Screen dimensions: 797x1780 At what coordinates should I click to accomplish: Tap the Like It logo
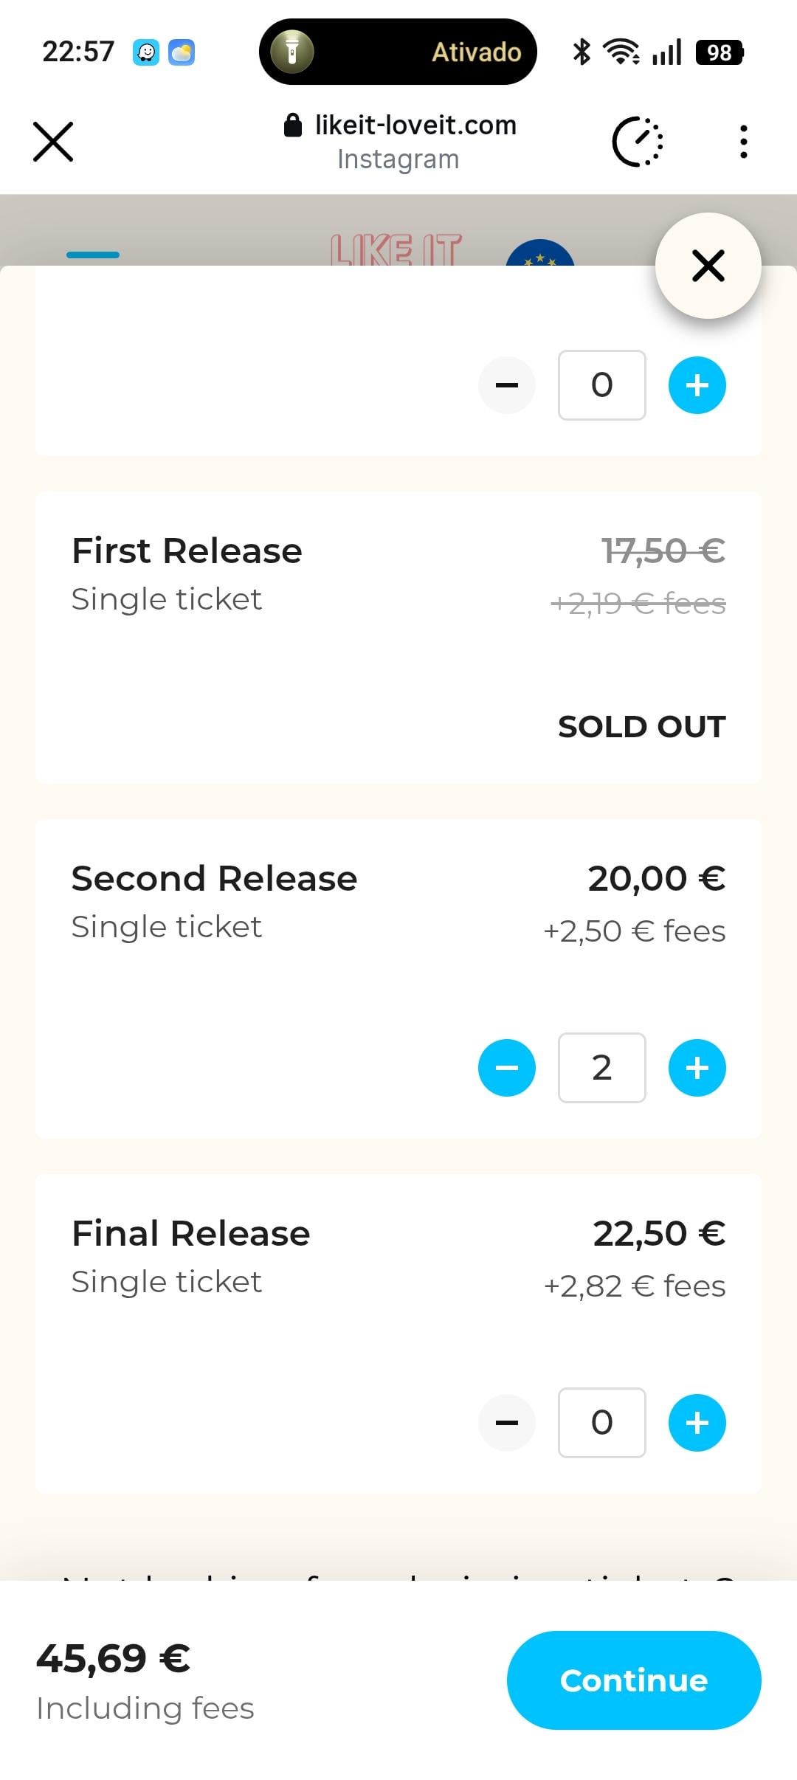pos(396,249)
